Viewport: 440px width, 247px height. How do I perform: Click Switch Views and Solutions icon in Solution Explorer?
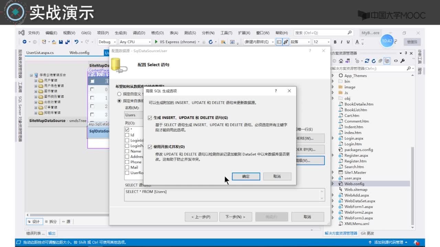[x=348, y=61]
